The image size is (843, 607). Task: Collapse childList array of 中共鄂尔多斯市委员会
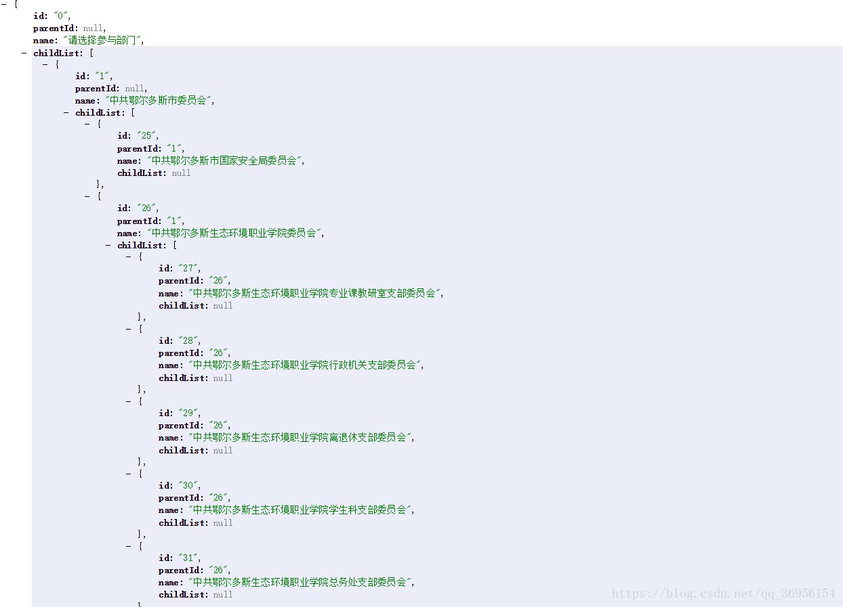click(66, 112)
